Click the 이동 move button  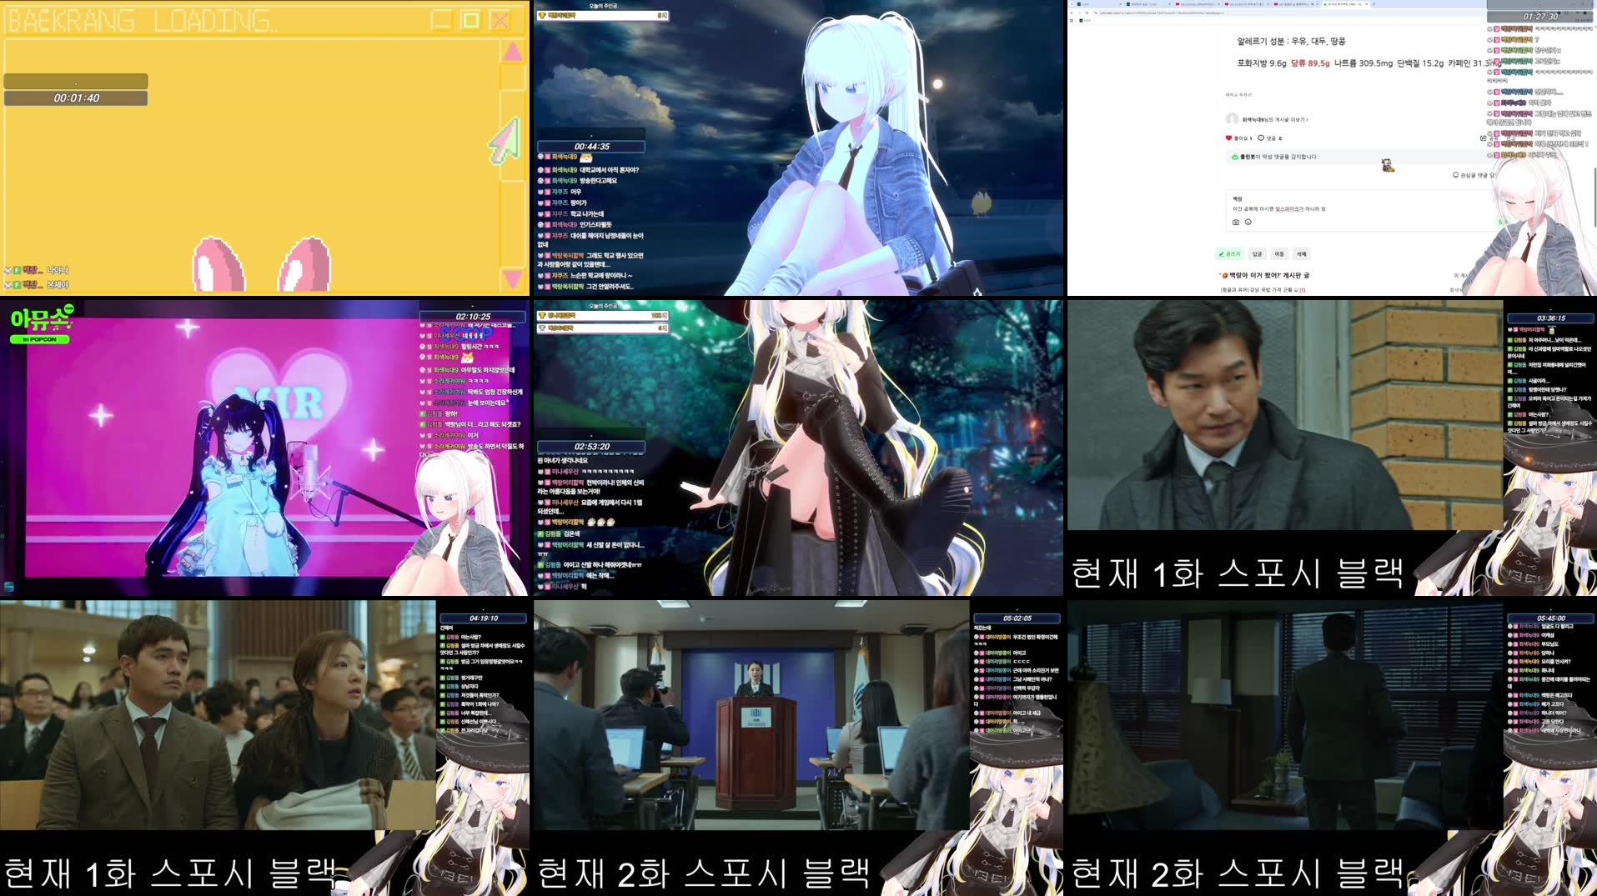click(1279, 253)
